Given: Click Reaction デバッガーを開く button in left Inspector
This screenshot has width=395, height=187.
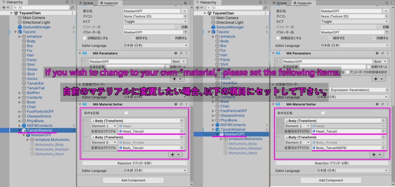Looking at the screenshot, I should pos(135,163).
